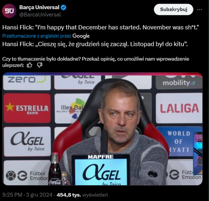The image size is (209, 201).
Task: Rate the translation with thumbs down
Action: point(39,65)
